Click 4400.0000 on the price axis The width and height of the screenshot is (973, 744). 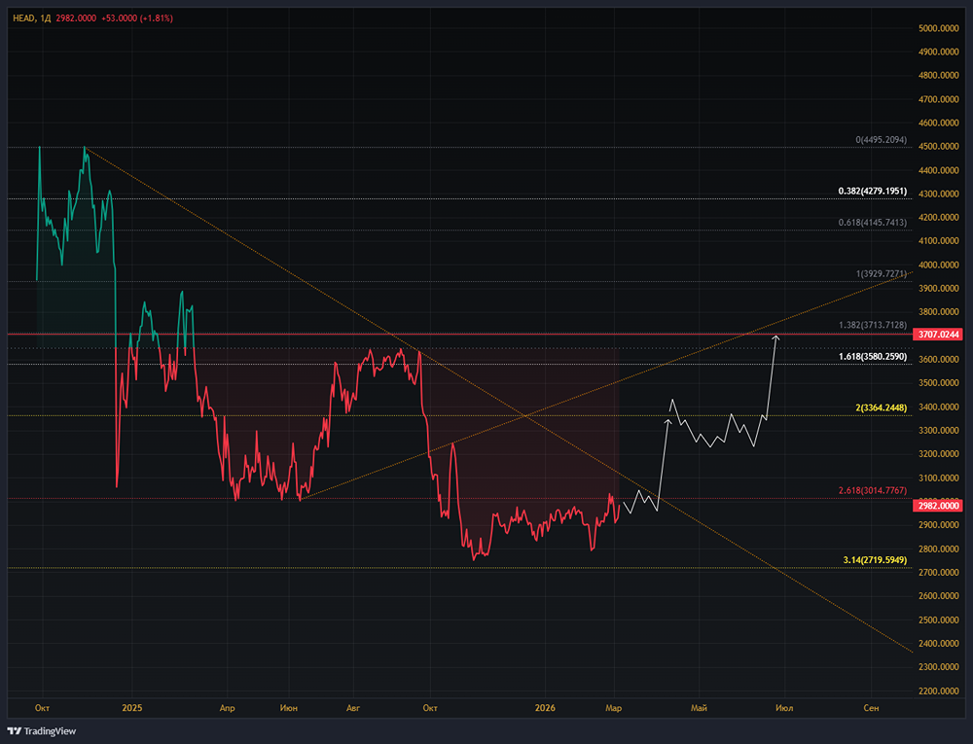[x=939, y=170]
